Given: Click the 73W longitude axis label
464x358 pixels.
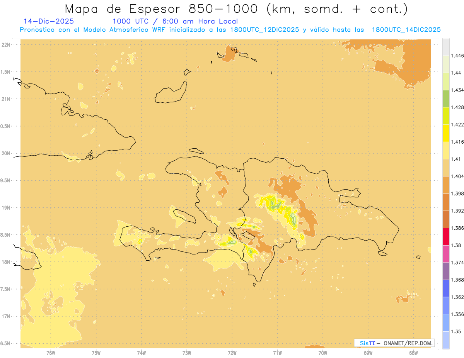Looking at the screenshot, I should [187, 353].
